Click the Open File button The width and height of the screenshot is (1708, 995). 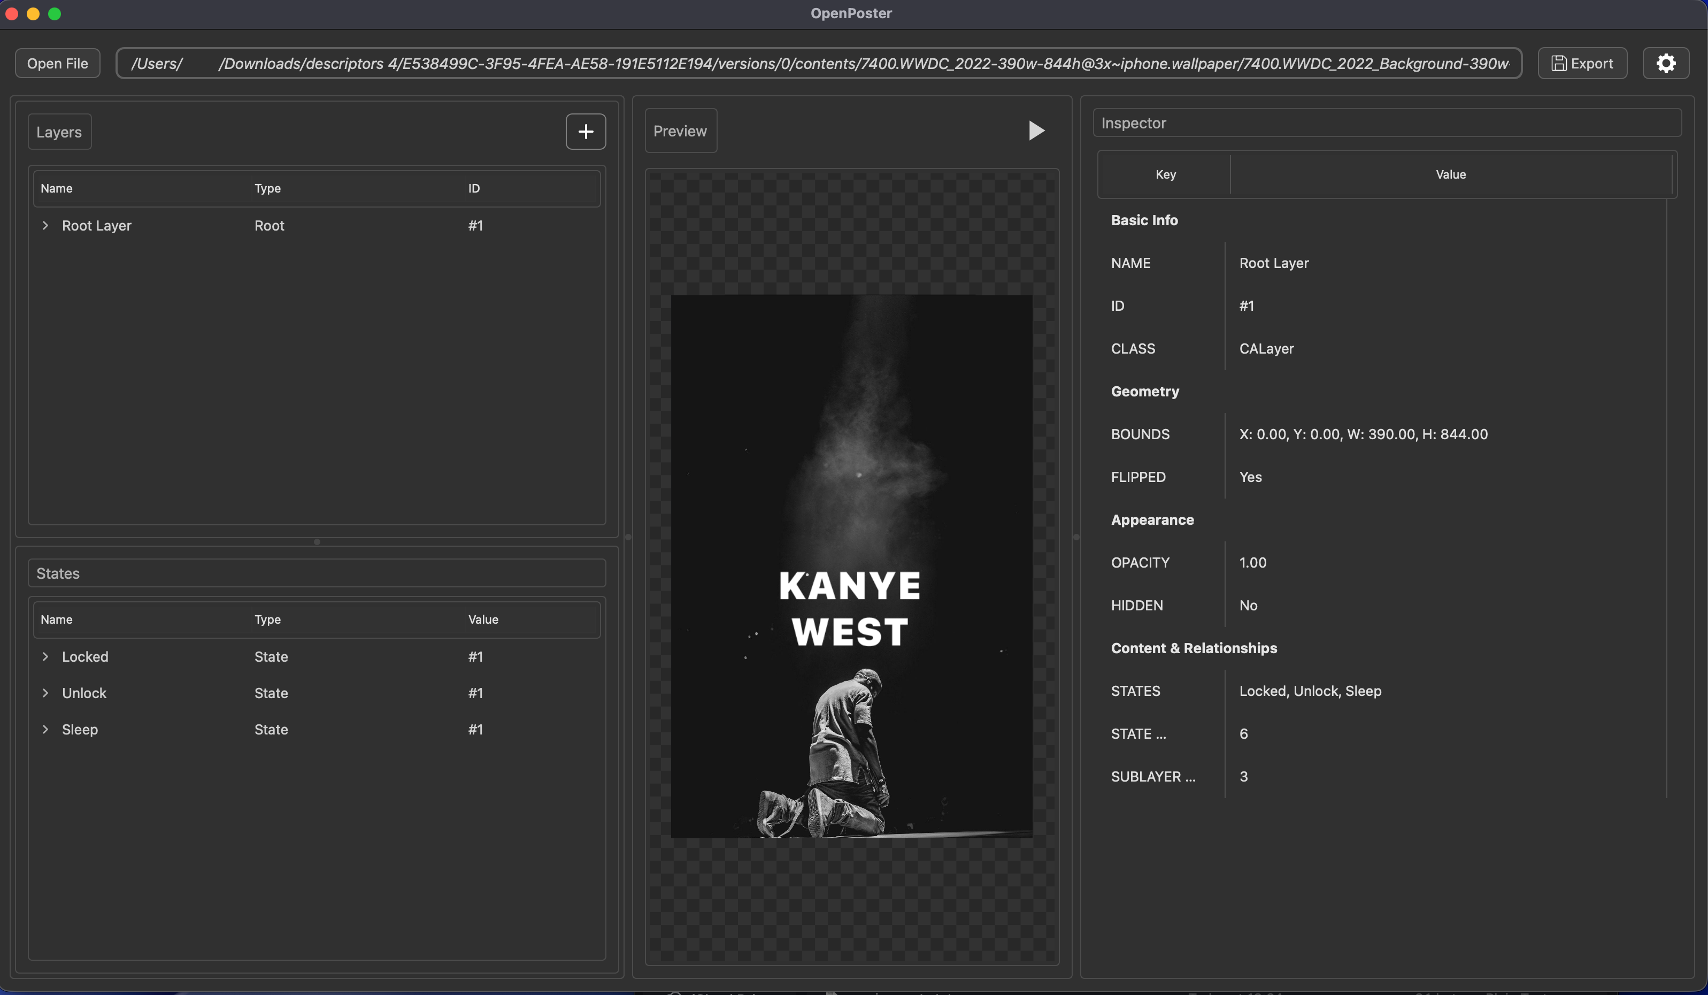[x=58, y=63]
